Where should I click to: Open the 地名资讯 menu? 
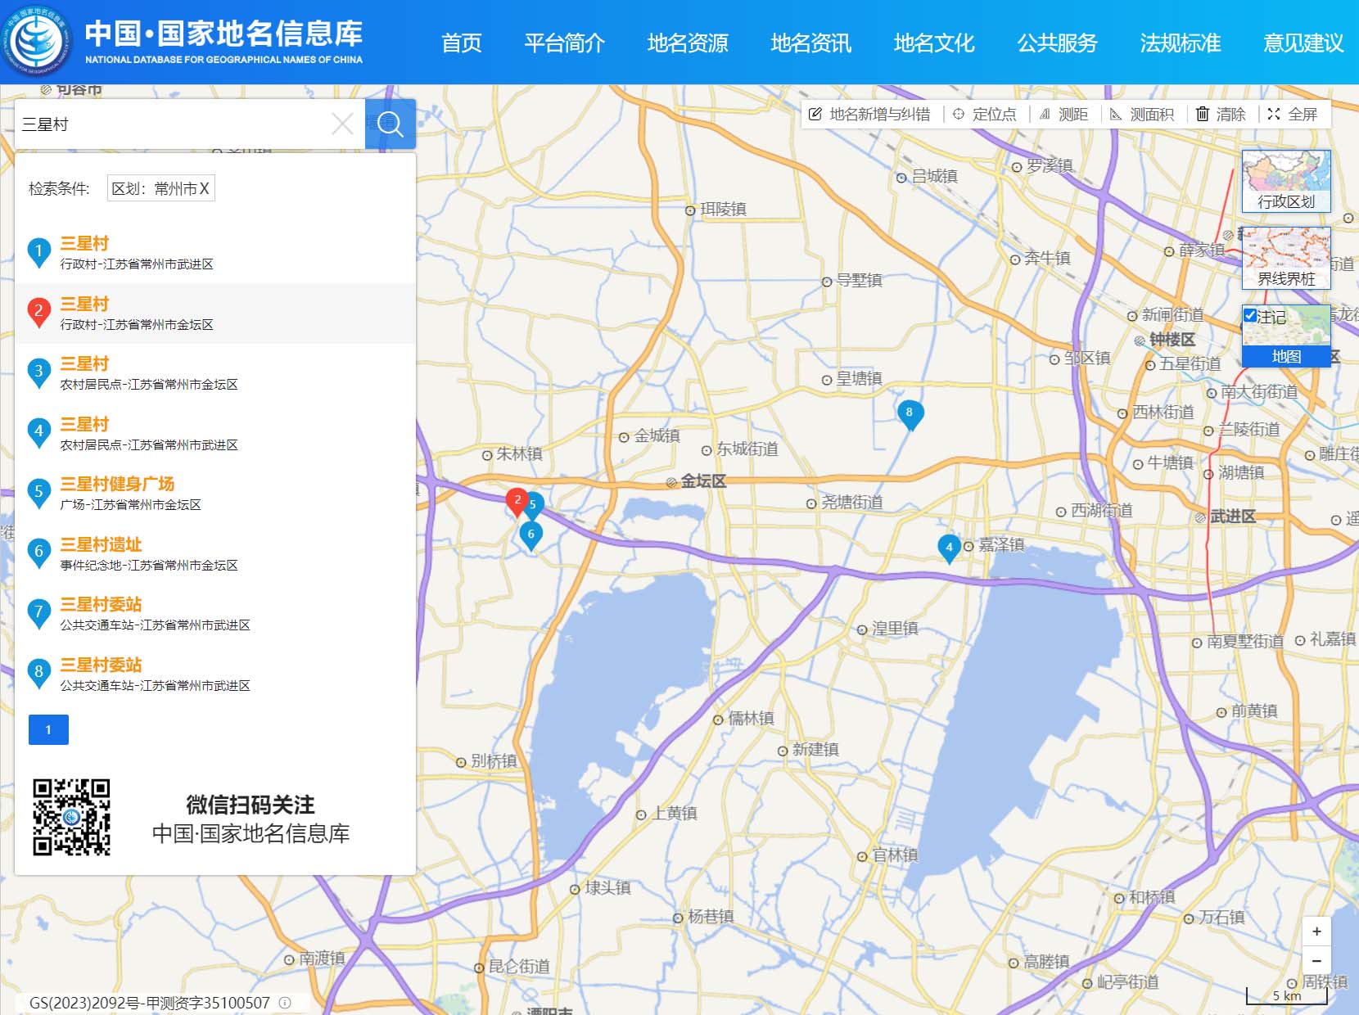[x=811, y=43]
